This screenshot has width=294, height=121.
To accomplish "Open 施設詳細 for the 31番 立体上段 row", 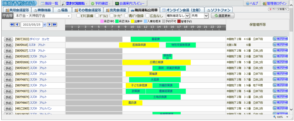I will (280, 96).
